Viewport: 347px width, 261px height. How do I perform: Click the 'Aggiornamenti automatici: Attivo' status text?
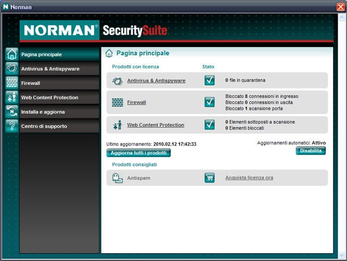(x=291, y=143)
